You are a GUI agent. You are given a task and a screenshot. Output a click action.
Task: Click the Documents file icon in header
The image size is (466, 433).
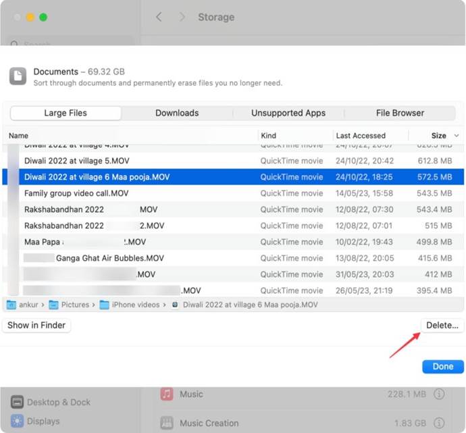click(18, 76)
